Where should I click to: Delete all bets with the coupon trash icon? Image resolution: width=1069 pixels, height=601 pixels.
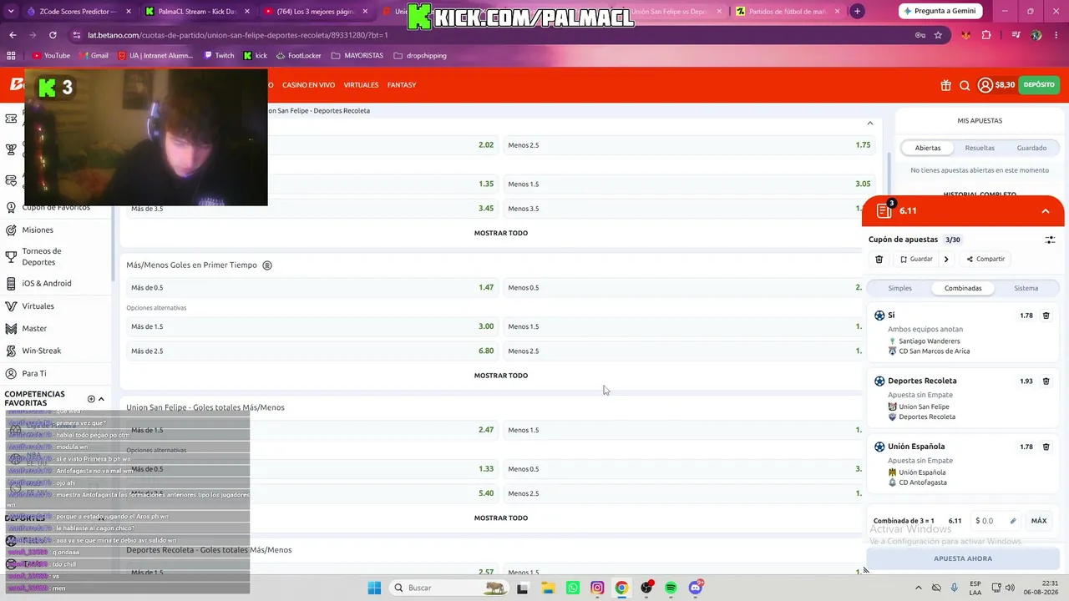(x=879, y=260)
